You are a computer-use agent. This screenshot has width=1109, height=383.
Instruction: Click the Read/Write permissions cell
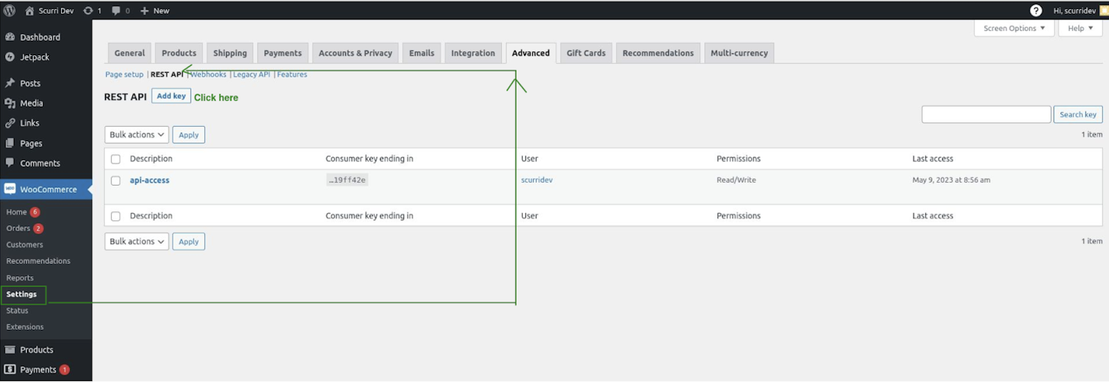pos(736,180)
